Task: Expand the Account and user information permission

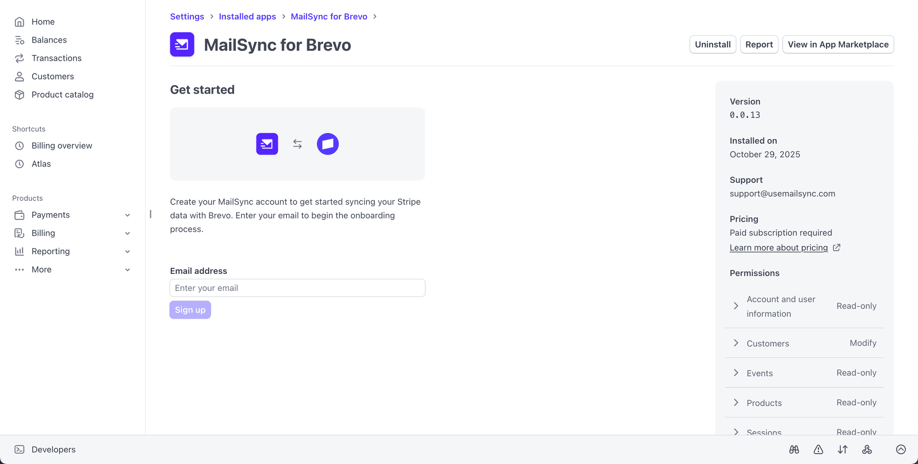Action: coord(736,306)
